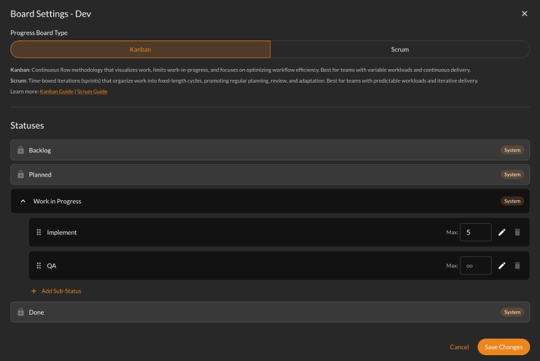Close the Board Settings dialog
Screen dimensions: 540x361
524,13
